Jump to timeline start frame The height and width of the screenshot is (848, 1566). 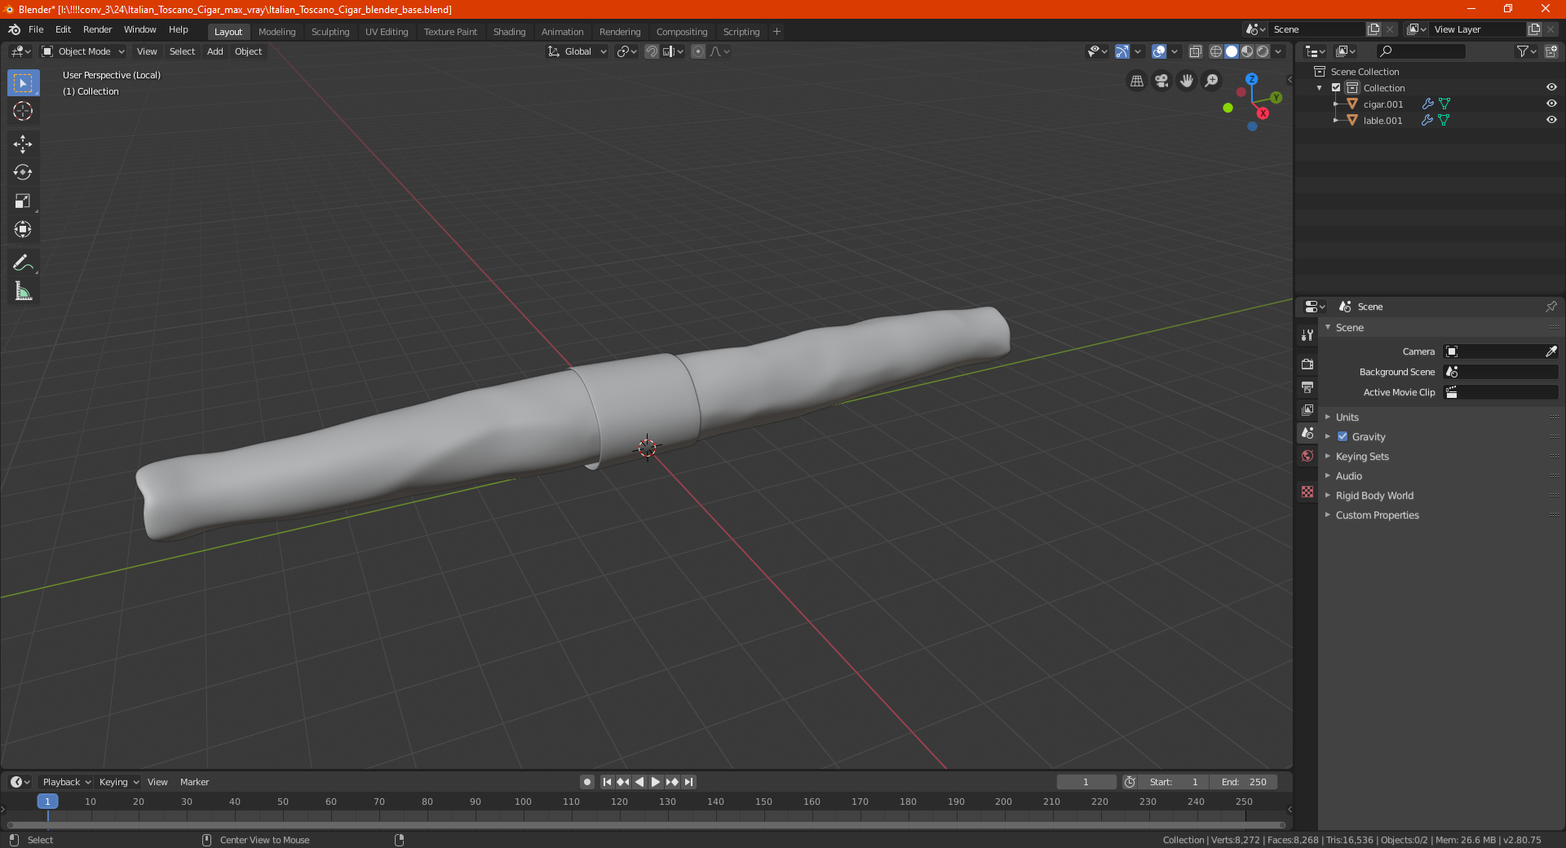(x=607, y=782)
